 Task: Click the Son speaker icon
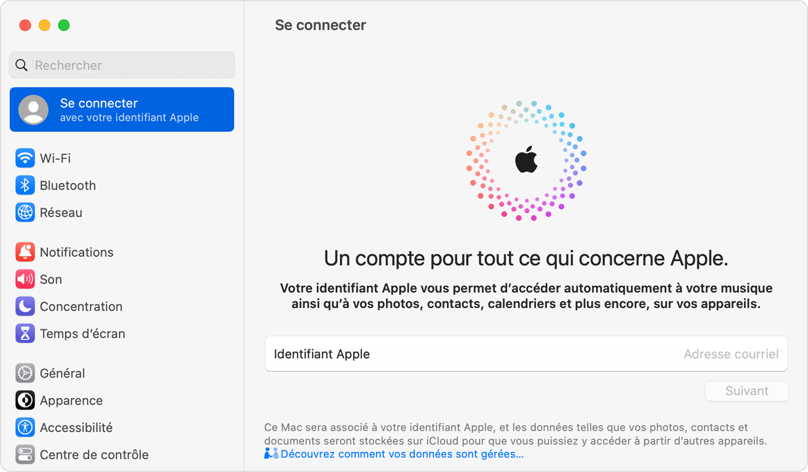click(x=25, y=279)
